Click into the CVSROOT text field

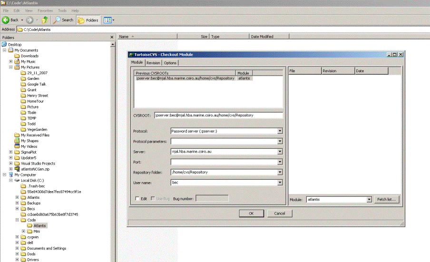(x=218, y=115)
